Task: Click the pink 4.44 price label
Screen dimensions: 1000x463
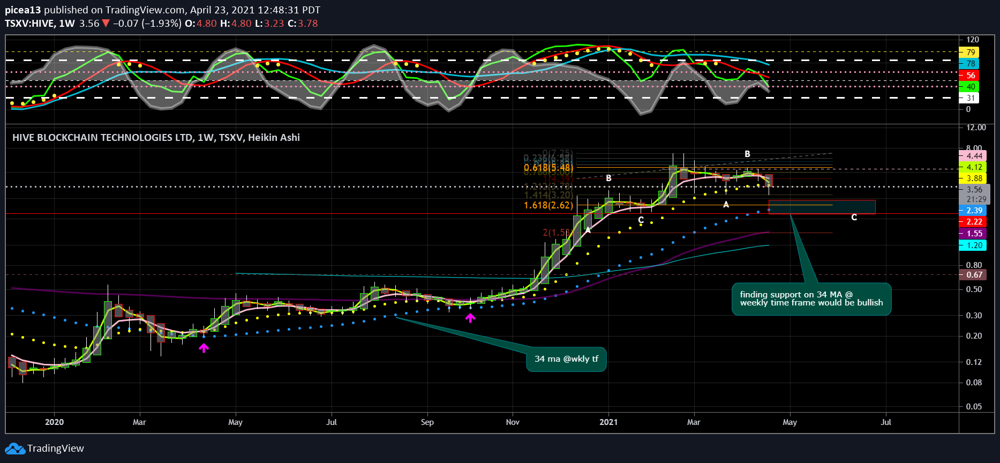Action: [x=972, y=156]
